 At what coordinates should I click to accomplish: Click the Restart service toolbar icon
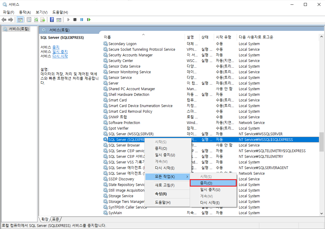89,20
